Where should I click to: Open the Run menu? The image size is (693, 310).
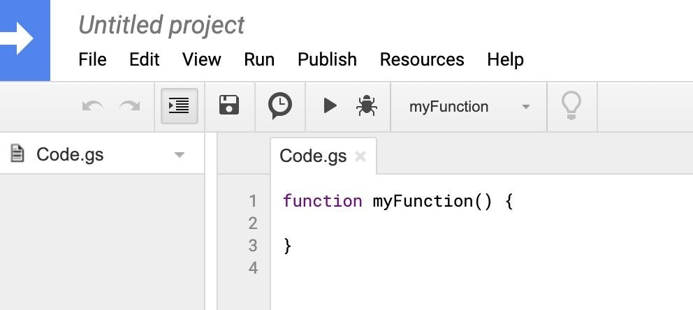click(259, 59)
